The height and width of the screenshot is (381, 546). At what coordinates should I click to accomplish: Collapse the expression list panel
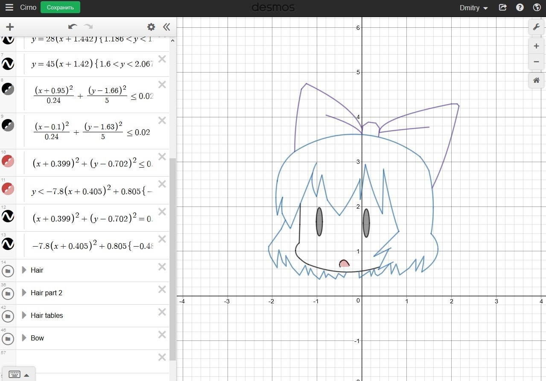[x=166, y=27]
